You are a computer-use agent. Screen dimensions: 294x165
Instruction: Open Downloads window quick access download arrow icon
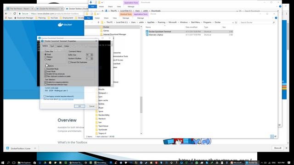click(91, 2)
